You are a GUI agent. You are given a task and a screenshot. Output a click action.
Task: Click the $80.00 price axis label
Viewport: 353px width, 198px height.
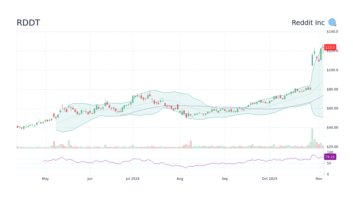click(x=332, y=89)
